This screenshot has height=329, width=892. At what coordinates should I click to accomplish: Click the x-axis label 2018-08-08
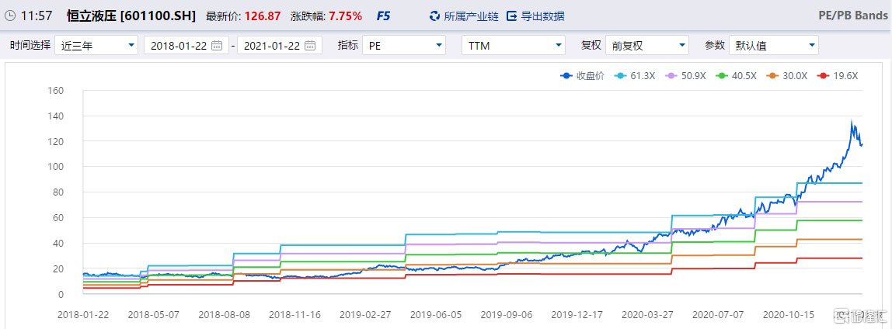click(222, 314)
